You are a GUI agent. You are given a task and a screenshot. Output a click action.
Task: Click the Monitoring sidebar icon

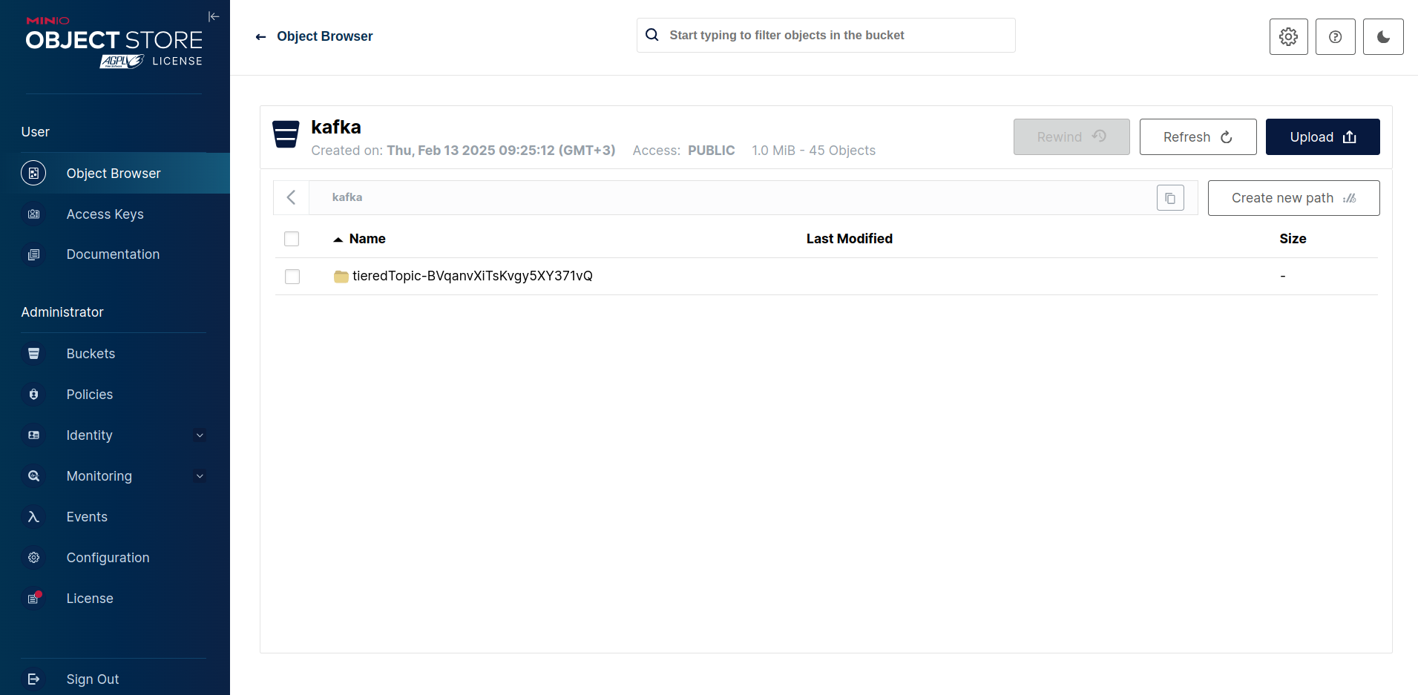click(x=33, y=476)
